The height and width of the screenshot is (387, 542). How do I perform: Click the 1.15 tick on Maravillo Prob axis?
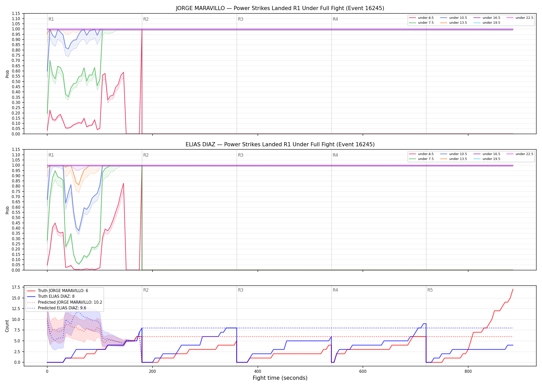click(16, 13)
